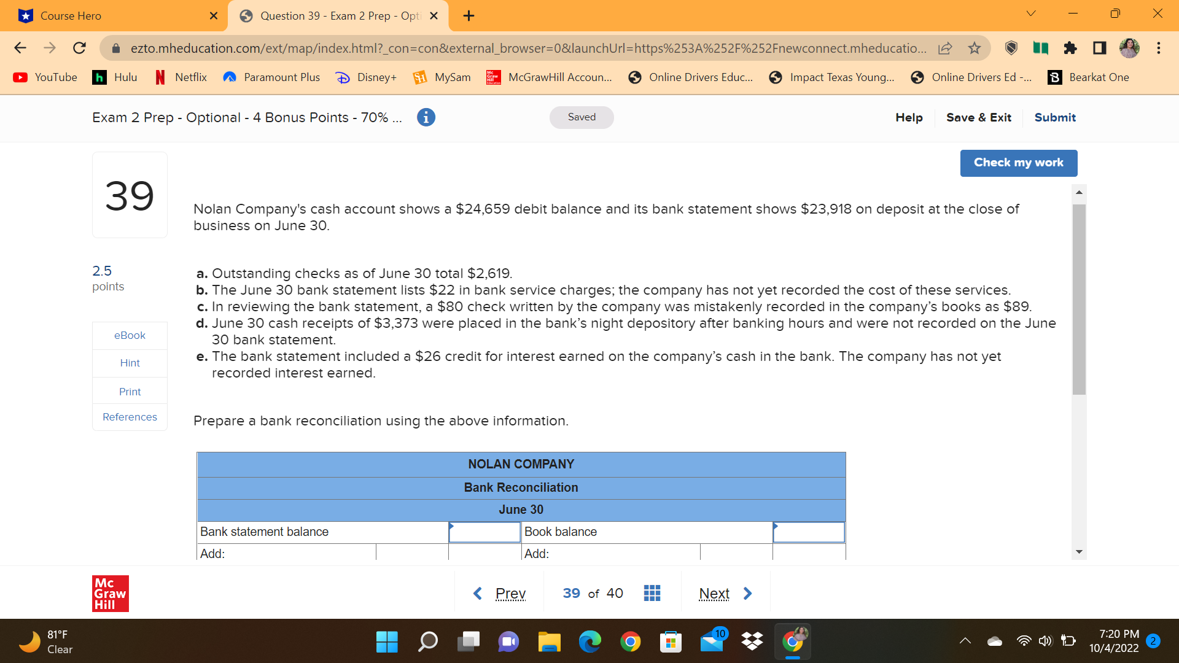Viewport: 1179px width, 663px height.
Task: Reload the page with refresh icon
Action: 79,48
